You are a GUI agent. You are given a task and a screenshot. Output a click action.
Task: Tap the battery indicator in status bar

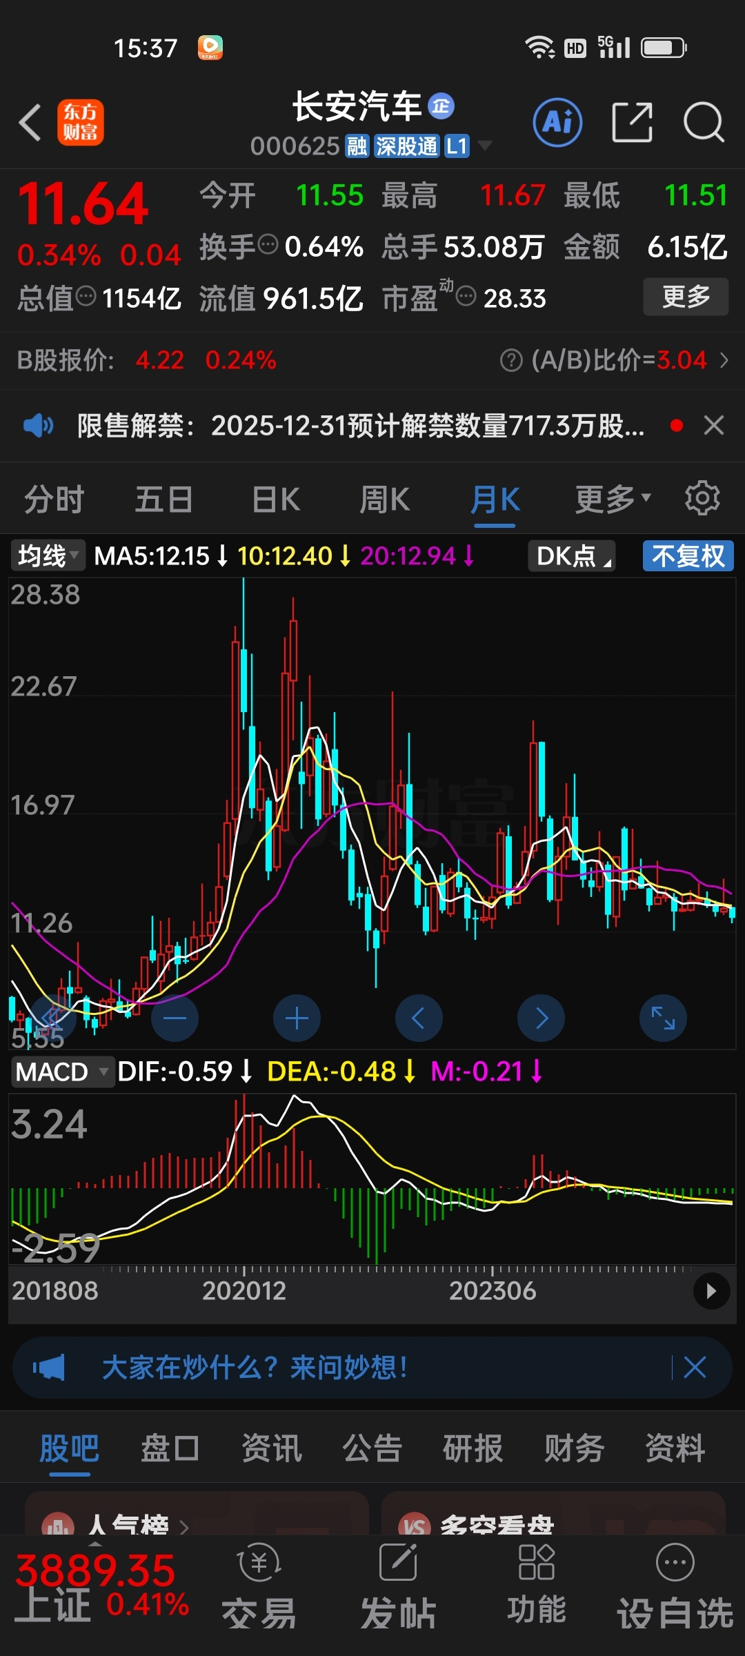(x=664, y=48)
